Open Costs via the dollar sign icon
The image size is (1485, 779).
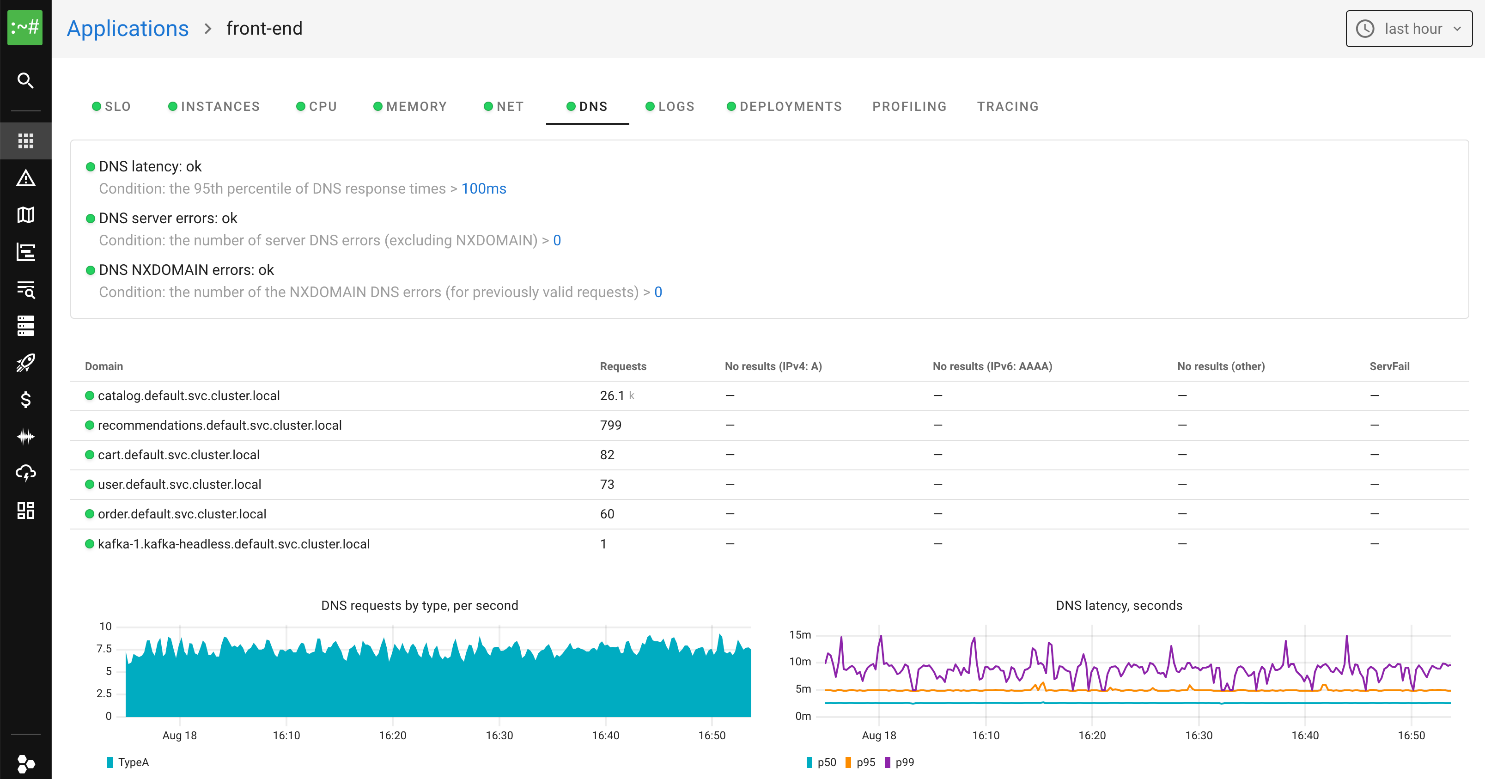25,400
